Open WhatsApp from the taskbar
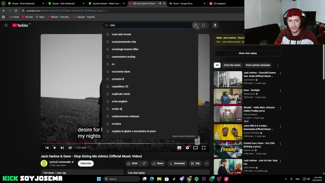The width and height of the screenshot is (325, 183). tap(212, 179)
